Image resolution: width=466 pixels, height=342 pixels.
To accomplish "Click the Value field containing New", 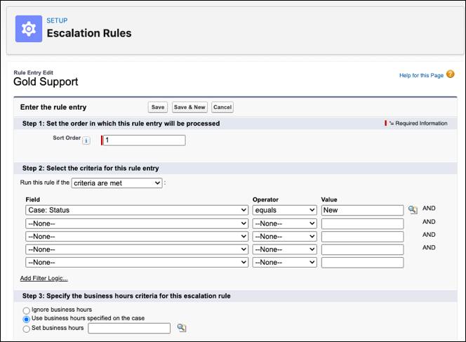I will point(362,210).
